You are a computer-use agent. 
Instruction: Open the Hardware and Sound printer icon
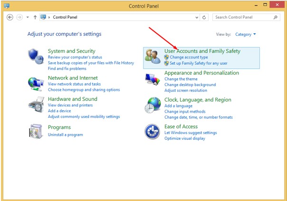36,105
